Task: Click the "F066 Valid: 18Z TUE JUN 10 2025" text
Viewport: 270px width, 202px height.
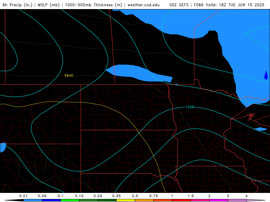Action: tap(229, 5)
